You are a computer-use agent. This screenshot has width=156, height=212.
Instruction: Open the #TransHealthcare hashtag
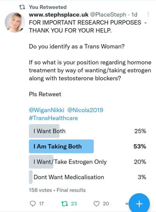click(x=53, y=118)
